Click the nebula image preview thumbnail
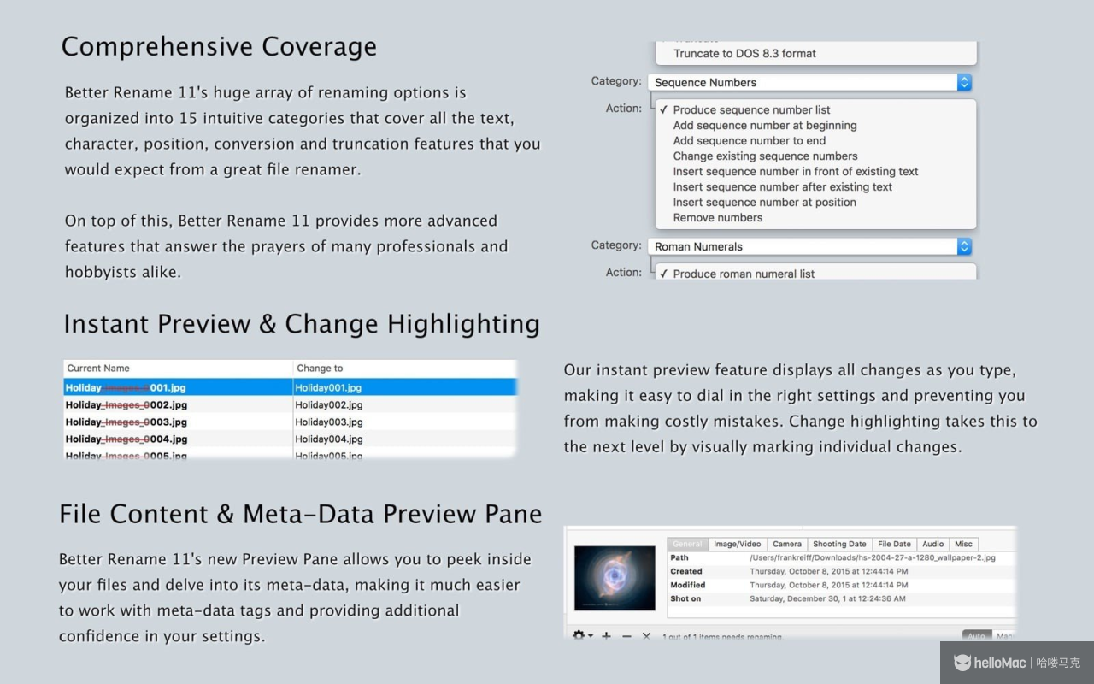This screenshot has width=1094, height=684. coord(615,577)
